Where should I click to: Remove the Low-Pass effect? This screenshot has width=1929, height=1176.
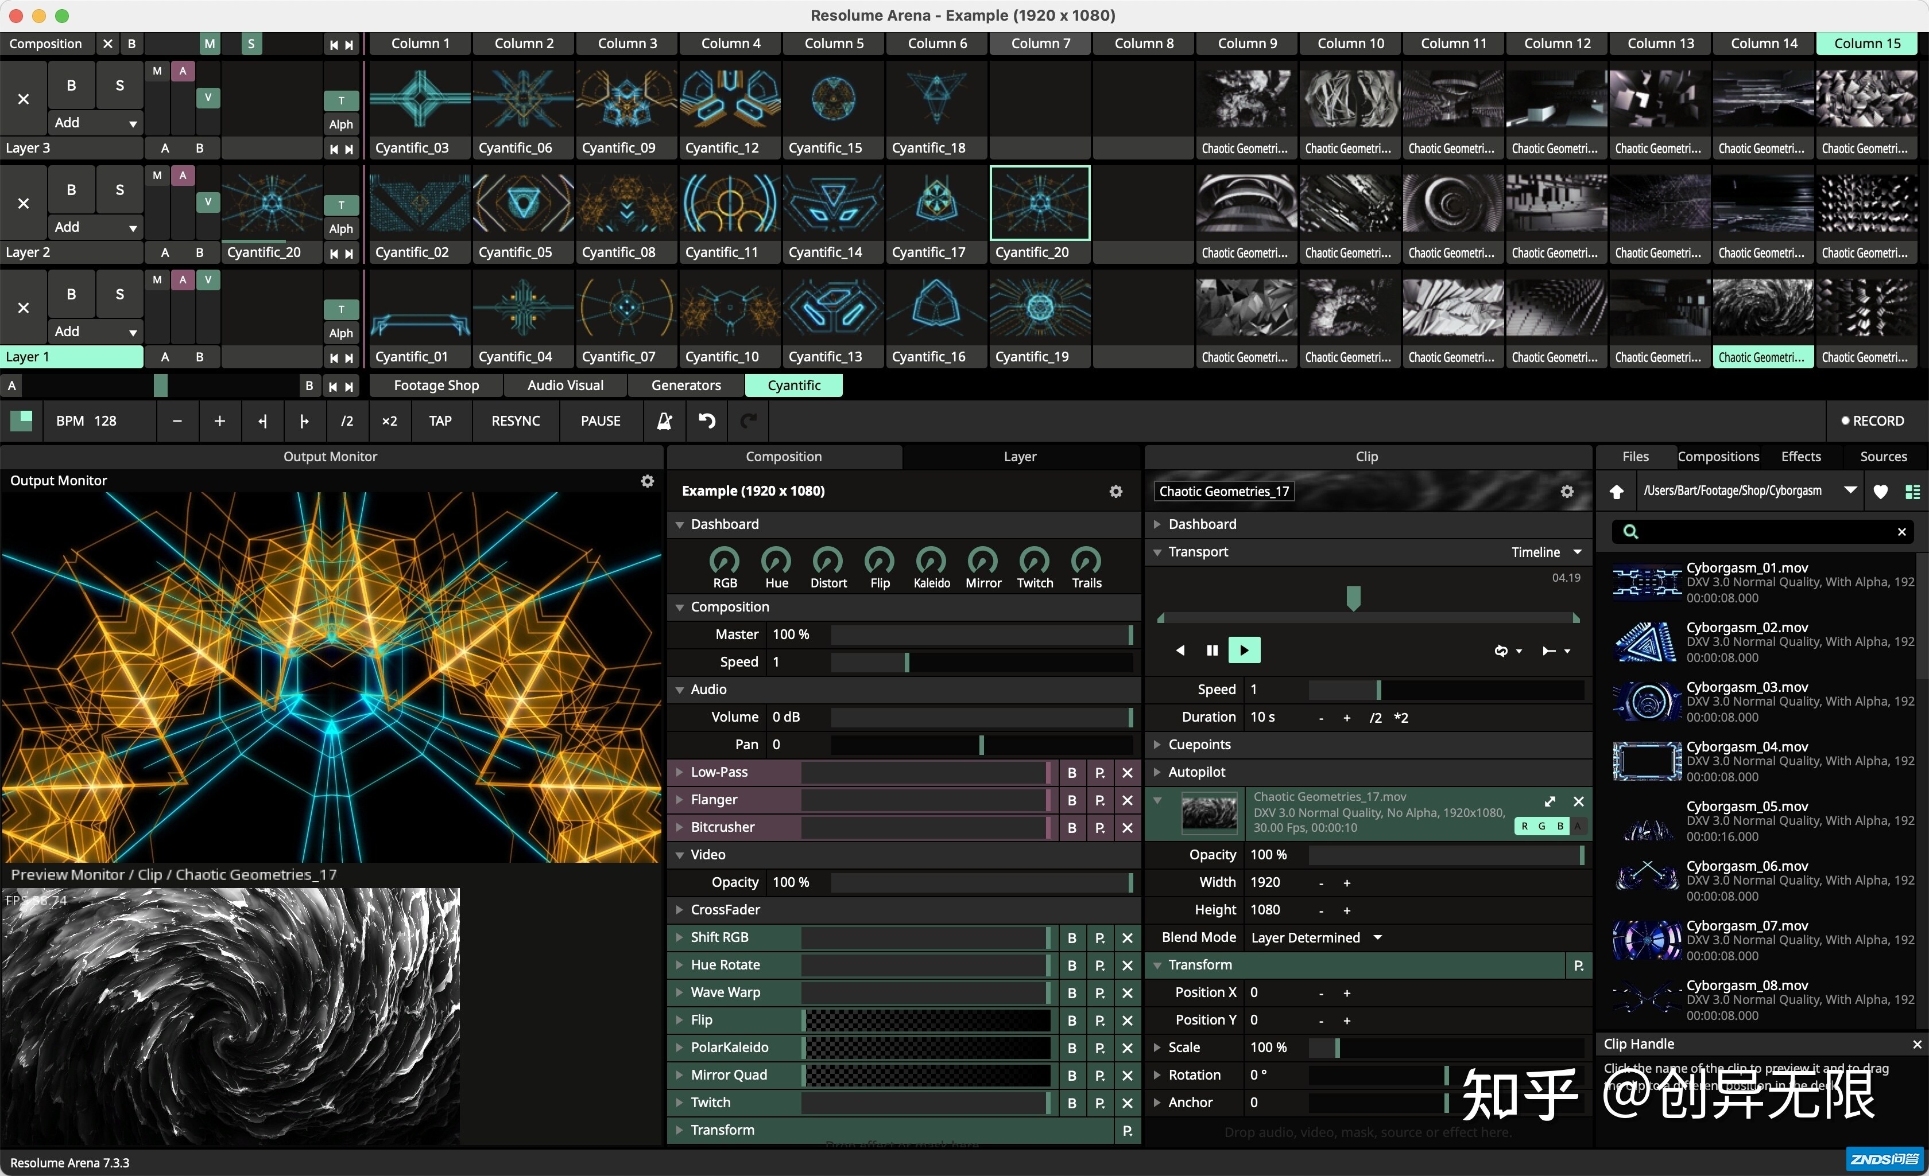[1128, 772]
